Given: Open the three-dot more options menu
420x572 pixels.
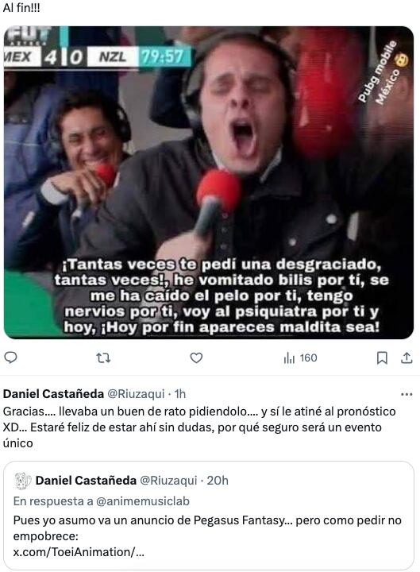Looking at the screenshot, I should (407, 394).
